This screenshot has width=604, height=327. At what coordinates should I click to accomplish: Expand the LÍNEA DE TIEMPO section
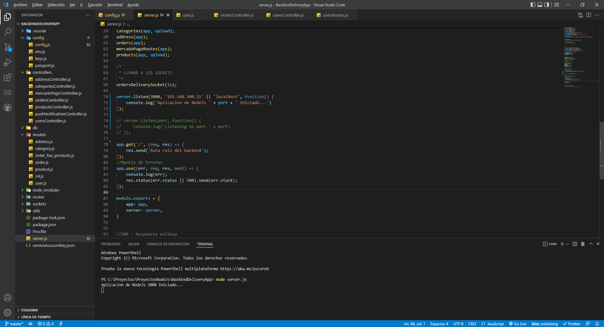[x=55, y=317]
